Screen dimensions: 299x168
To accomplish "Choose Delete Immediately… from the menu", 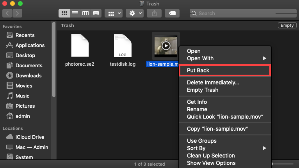I will (x=225, y=82).
